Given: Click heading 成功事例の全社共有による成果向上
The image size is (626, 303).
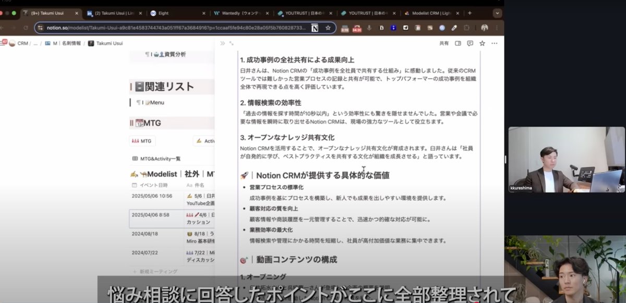Looking at the screenshot, I should point(297,60).
